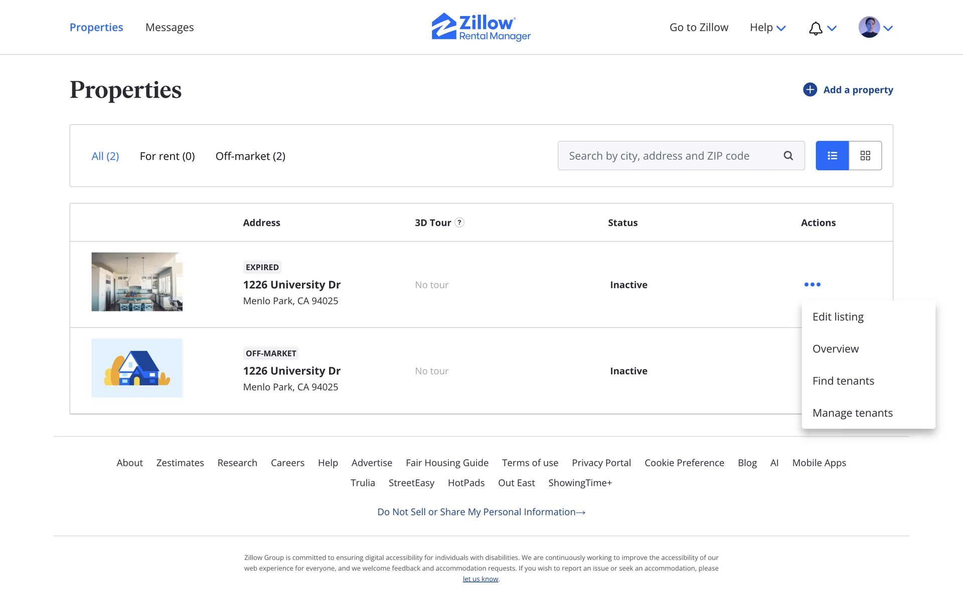Image resolution: width=963 pixels, height=601 pixels.
Task: Switch to grid view layout
Action: [x=865, y=156]
